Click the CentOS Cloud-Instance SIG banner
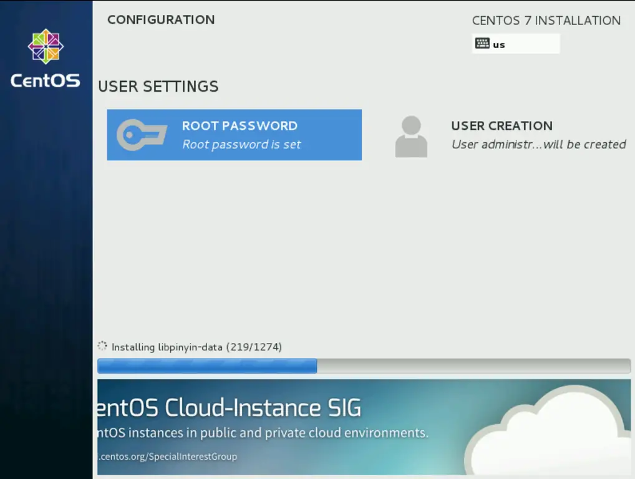This screenshot has width=635, height=479. click(364, 427)
